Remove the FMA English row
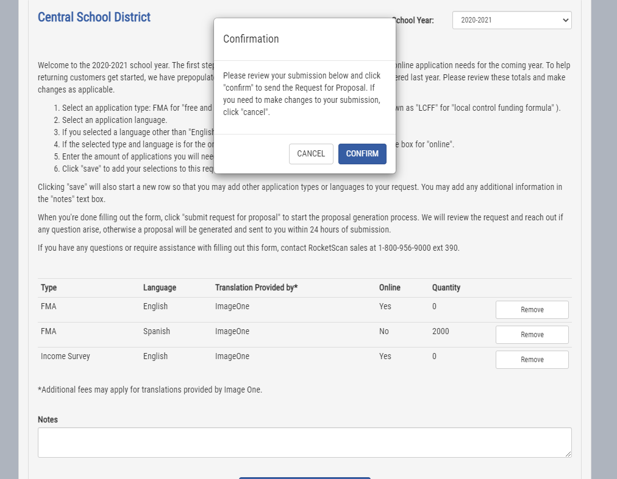The width and height of the screenshot is (617, 479). coord(532,310)
